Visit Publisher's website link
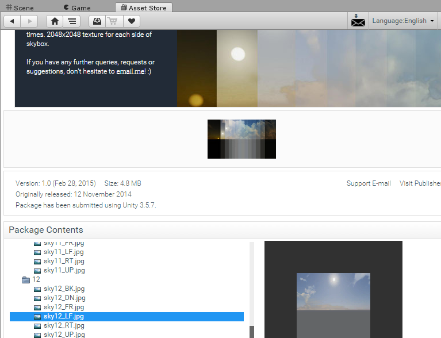Viewport: 441px width, 338px height. coord(420,183)
